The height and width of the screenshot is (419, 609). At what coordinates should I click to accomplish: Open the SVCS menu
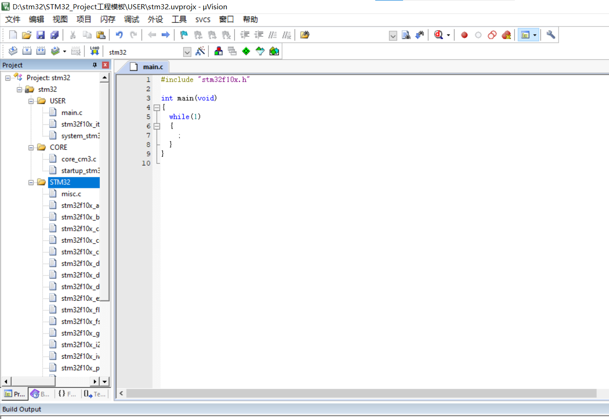[x=203, y=19]
